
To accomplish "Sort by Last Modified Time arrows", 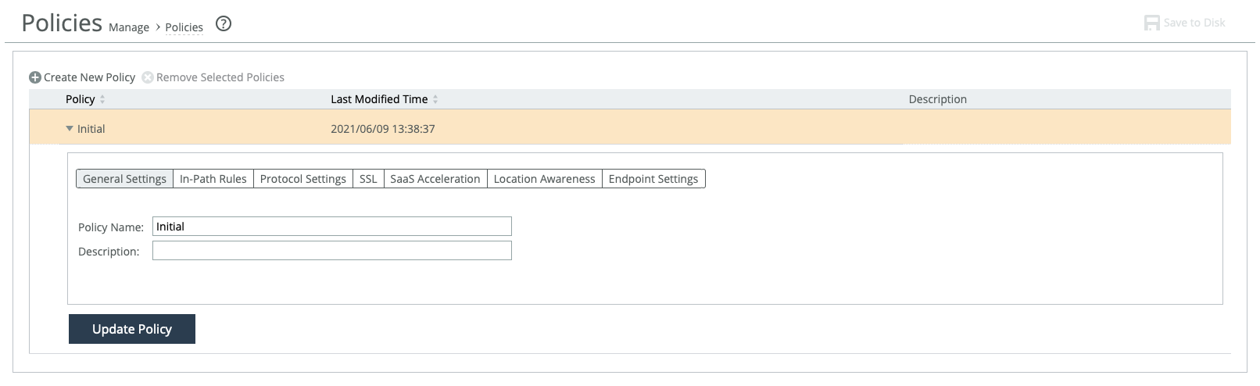I will 435,99.
